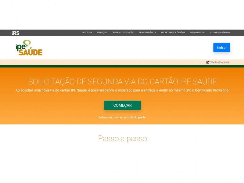Click the external link icon beside Site Institucional
This screenshot has height=183, width=244.
(208, 62)
